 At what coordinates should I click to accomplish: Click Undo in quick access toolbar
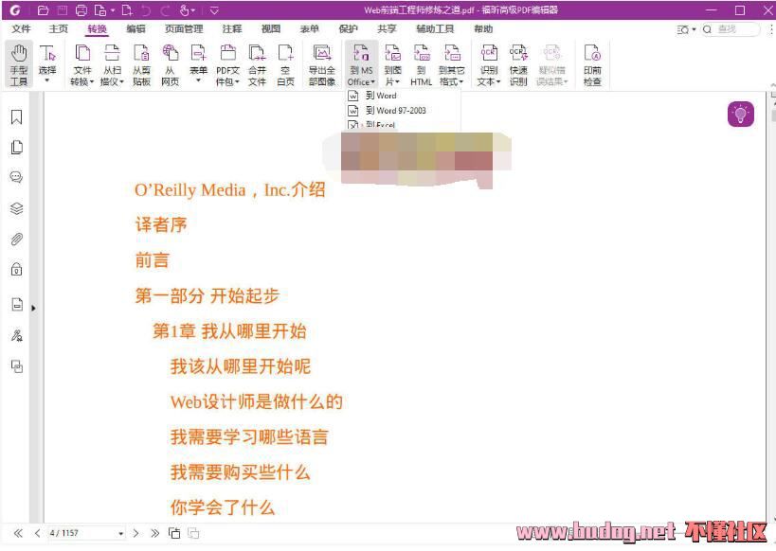coord(146,9)
